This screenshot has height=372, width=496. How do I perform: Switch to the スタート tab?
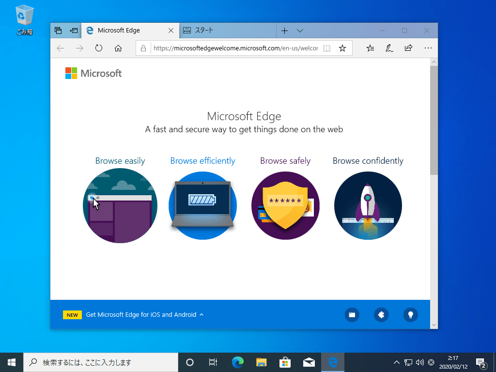click(228, 31)
